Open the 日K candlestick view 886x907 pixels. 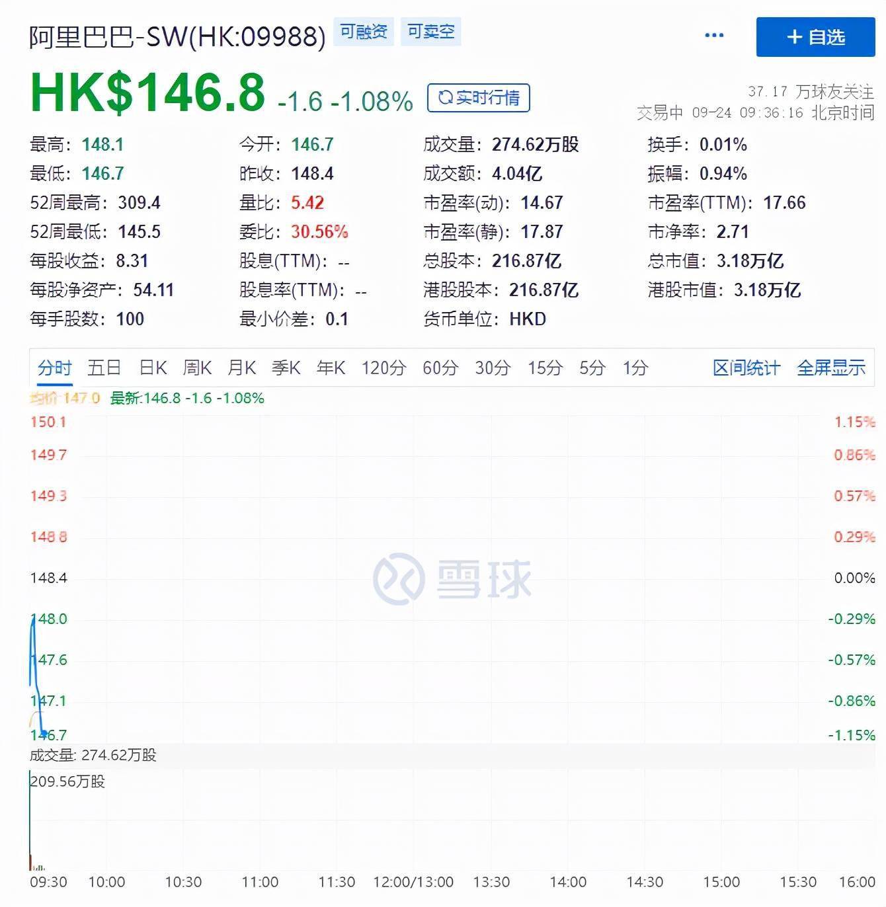(x=152, y=368)
